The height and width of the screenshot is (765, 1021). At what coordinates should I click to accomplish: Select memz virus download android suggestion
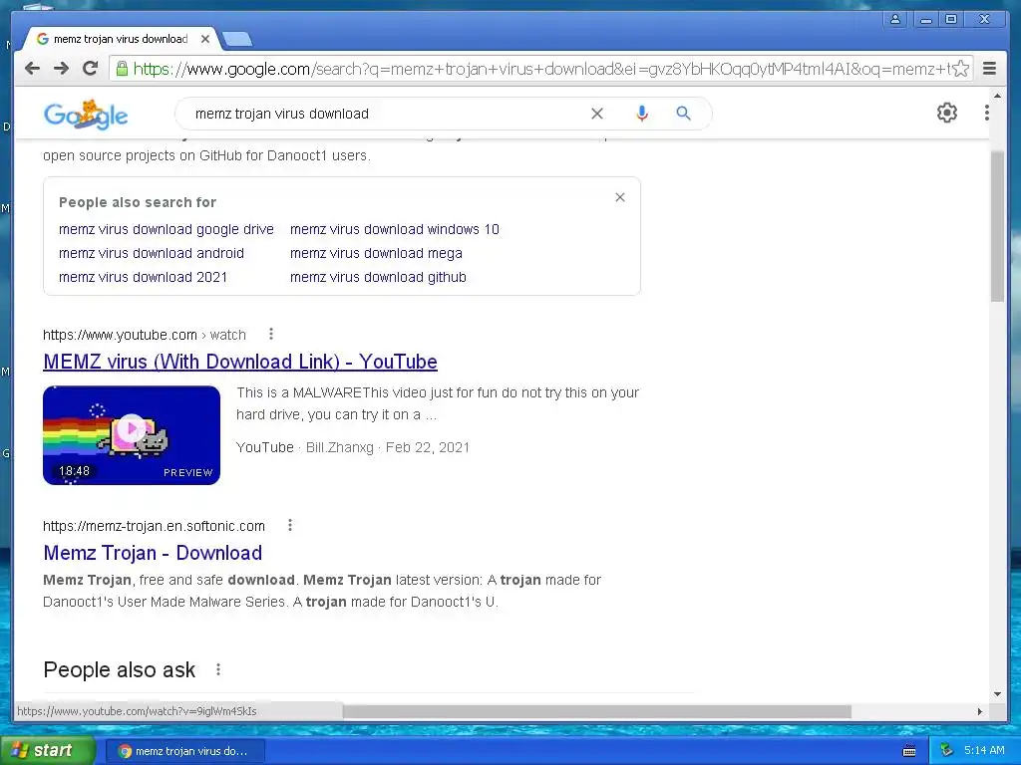(152, 253)
